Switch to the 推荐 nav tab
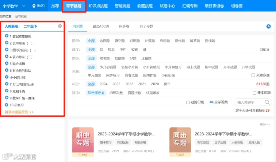Viewport: 276px width, 162px height. coord(55,6)
